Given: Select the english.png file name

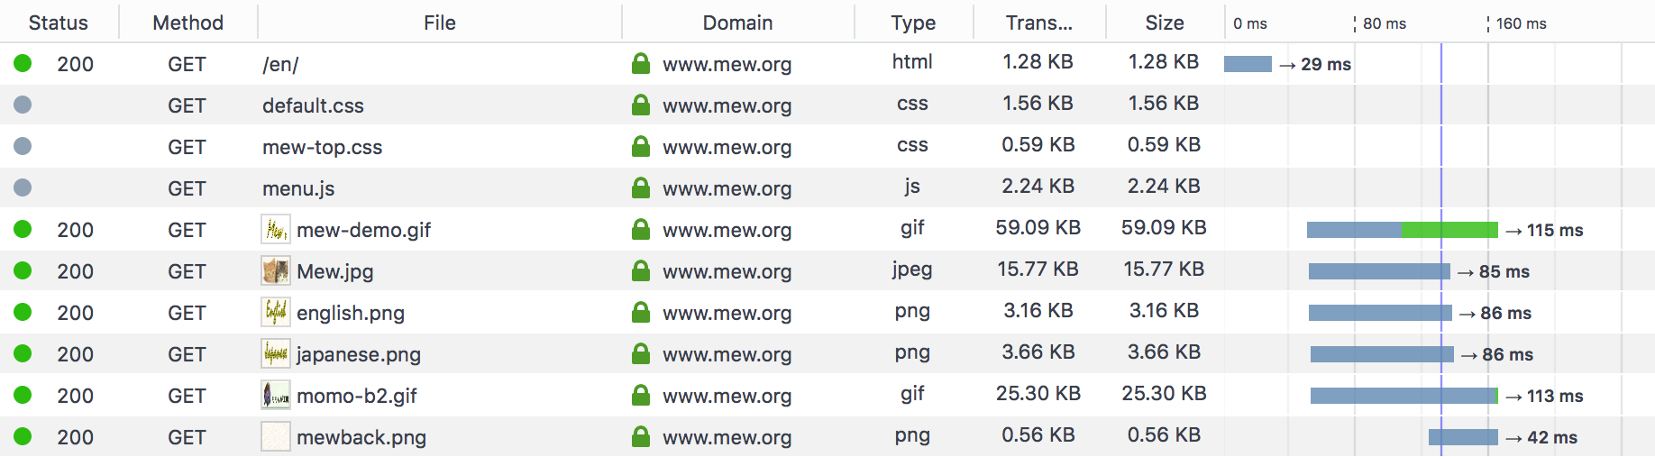Looking at the screenshot, I should click(x=351, y=313).
